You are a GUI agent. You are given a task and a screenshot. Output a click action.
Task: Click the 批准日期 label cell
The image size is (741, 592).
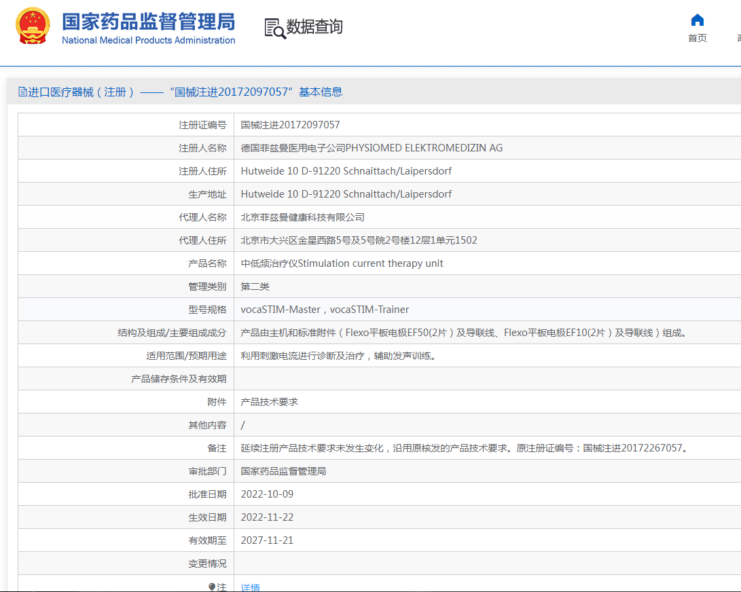click(126, 494)
